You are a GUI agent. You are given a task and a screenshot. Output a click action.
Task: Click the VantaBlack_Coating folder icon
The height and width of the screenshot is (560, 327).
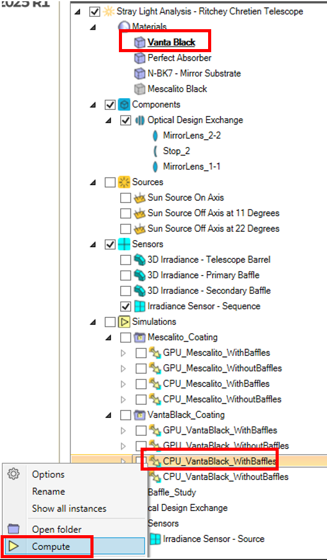(x=139, y=415)
